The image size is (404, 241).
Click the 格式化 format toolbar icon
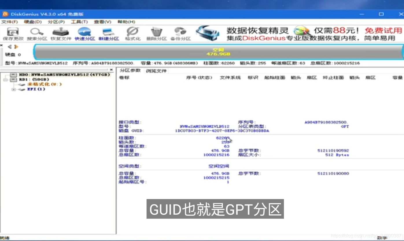tap(133, 34)
